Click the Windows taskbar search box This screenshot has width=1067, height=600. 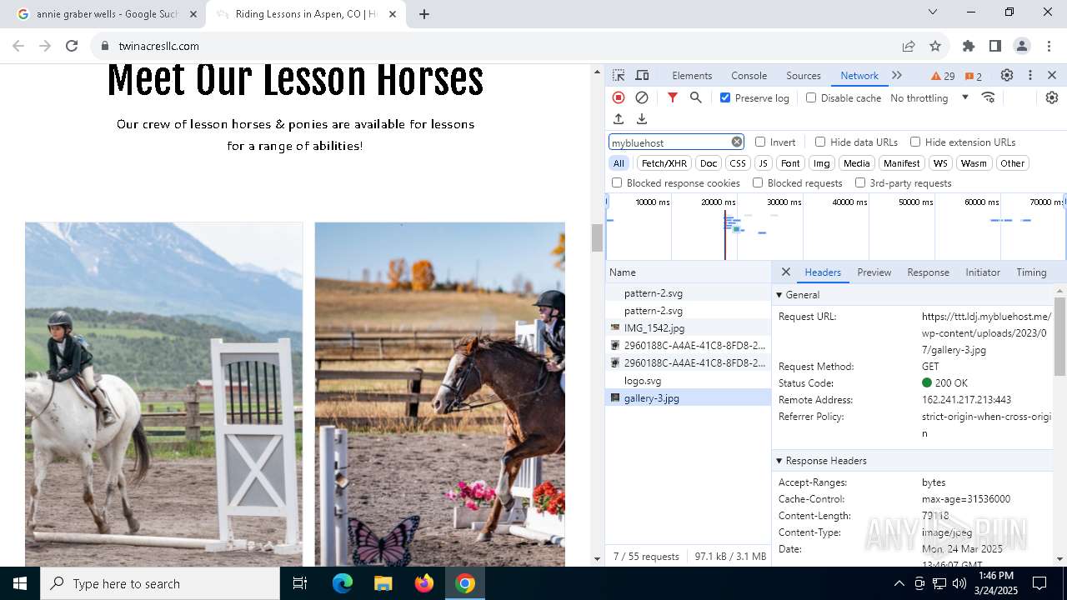pos(160,583)
